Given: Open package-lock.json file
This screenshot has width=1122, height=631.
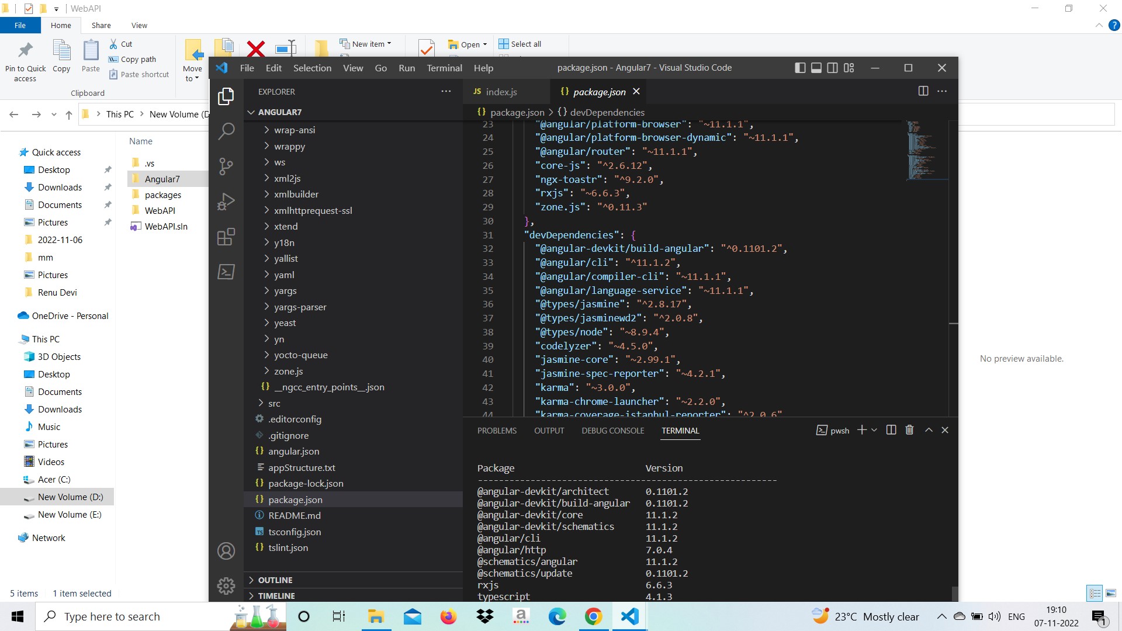Looking at the screenshot, I should [306, 483].
